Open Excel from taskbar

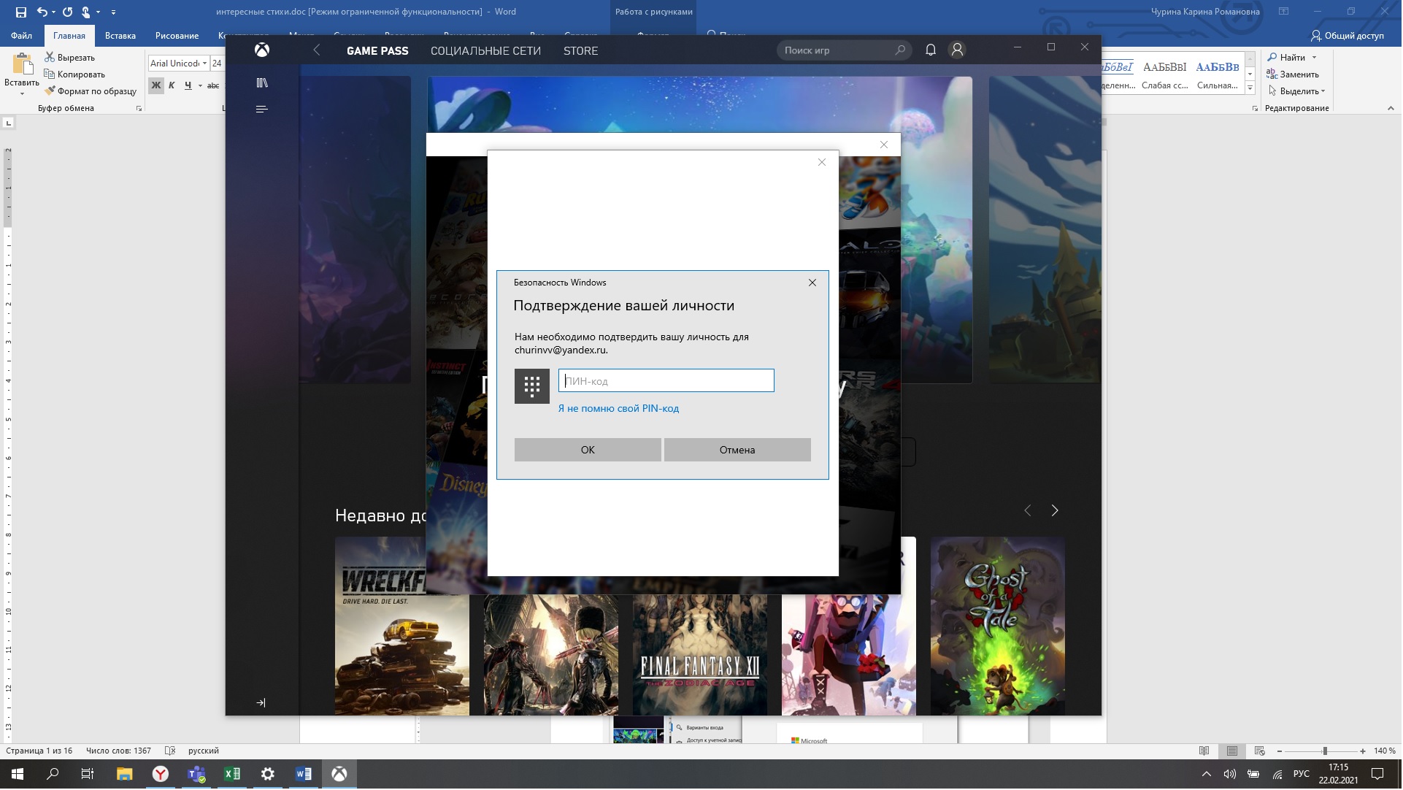[232, 775]
